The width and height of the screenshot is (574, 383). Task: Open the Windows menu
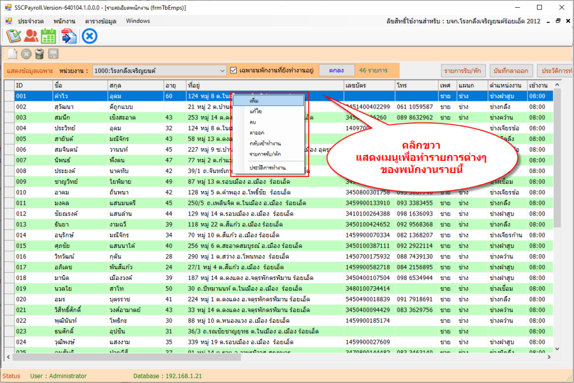tap(138, 21)
